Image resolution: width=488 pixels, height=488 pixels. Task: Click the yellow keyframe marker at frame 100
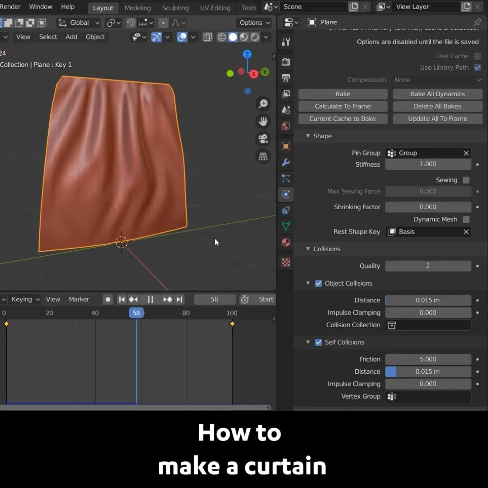232,324
